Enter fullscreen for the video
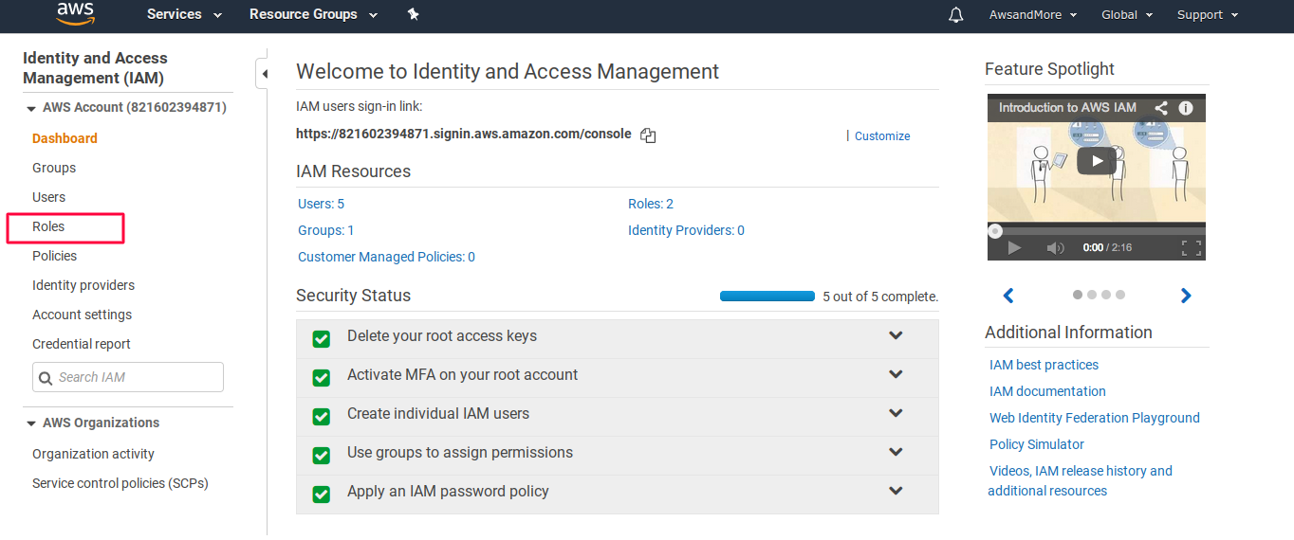Viewport: 1294px width, 540px height. (x=1192, y=248)
